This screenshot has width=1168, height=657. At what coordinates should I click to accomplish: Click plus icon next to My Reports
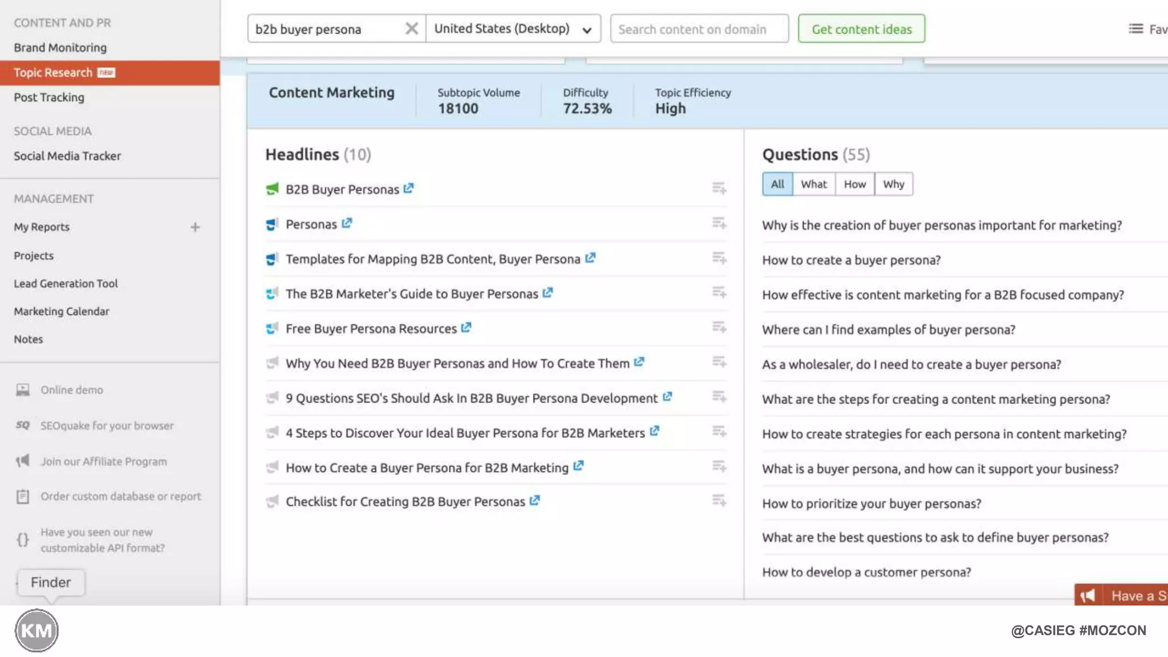195,227
